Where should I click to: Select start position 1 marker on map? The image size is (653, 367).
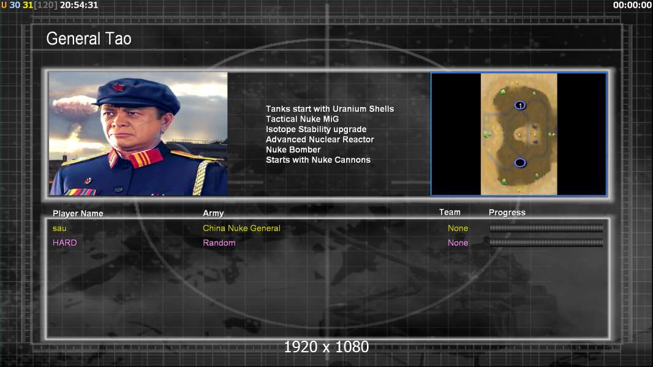[519, 106]
